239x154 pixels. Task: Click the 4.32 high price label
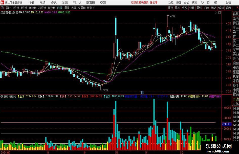[173, 16]
